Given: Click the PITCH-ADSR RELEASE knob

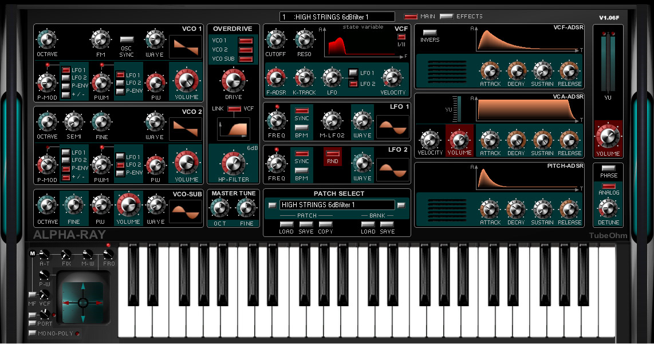Looking at the screenshot, I should pos(569,209).
